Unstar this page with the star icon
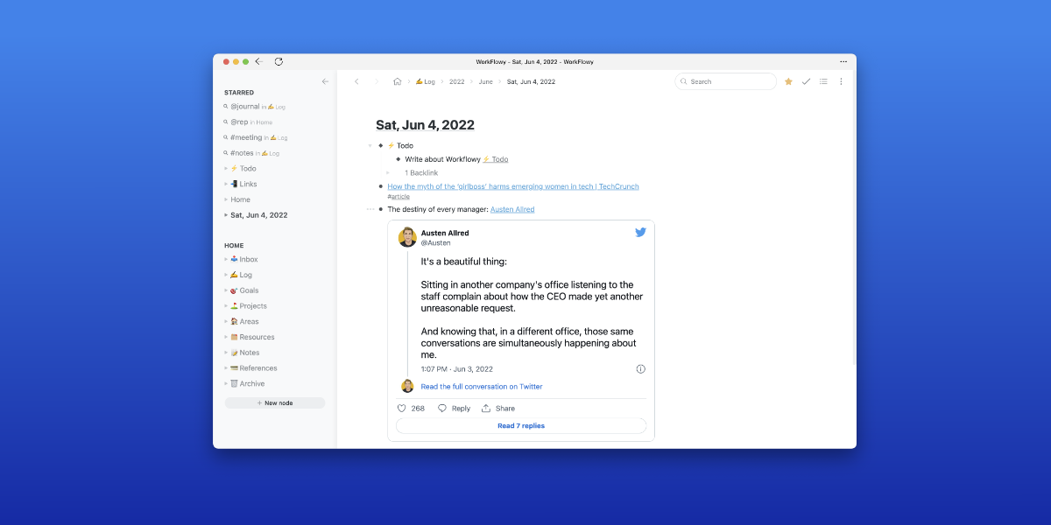Viewport: 1051px width, 525px height. pos(788,81)
